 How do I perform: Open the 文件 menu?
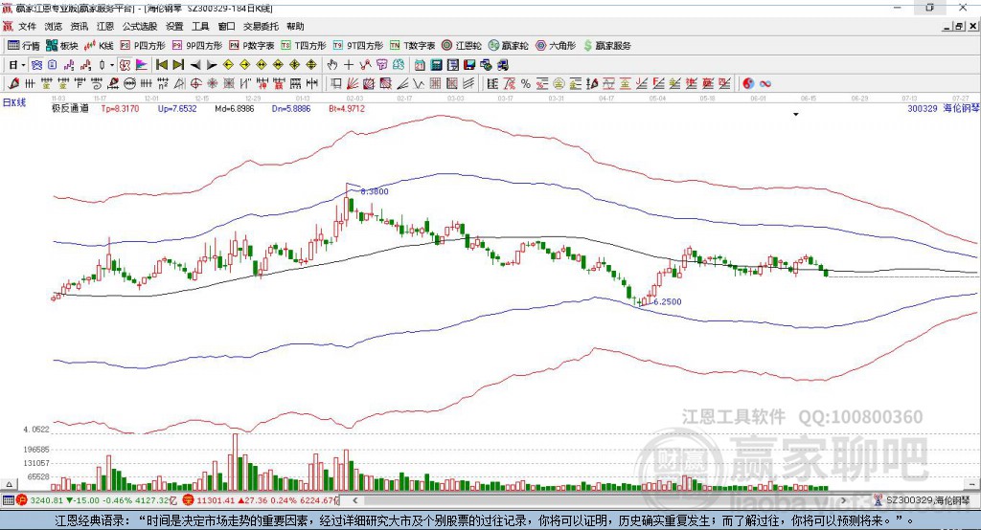click(x=27, y=26)
